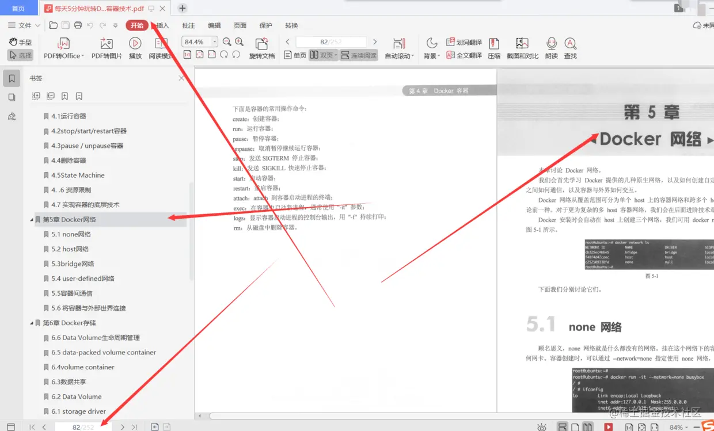
Task: Zoom in using the plus magnifier
Action: point(240,42)
